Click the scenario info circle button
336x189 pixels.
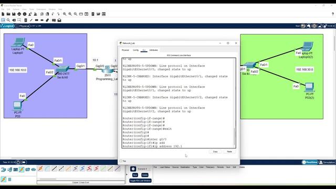133,169
